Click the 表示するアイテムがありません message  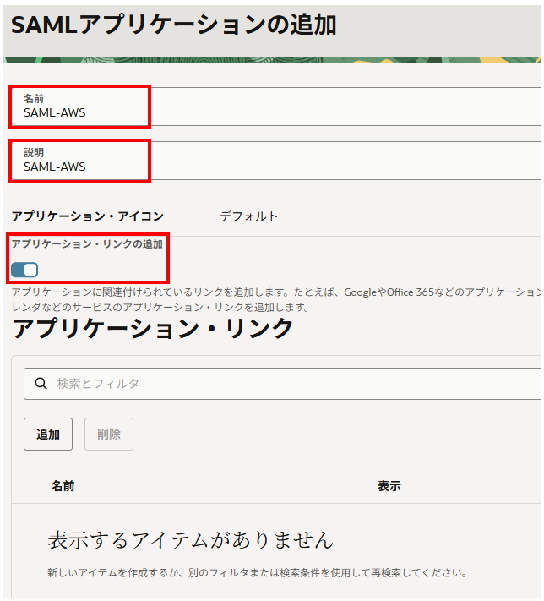(190, 539)
